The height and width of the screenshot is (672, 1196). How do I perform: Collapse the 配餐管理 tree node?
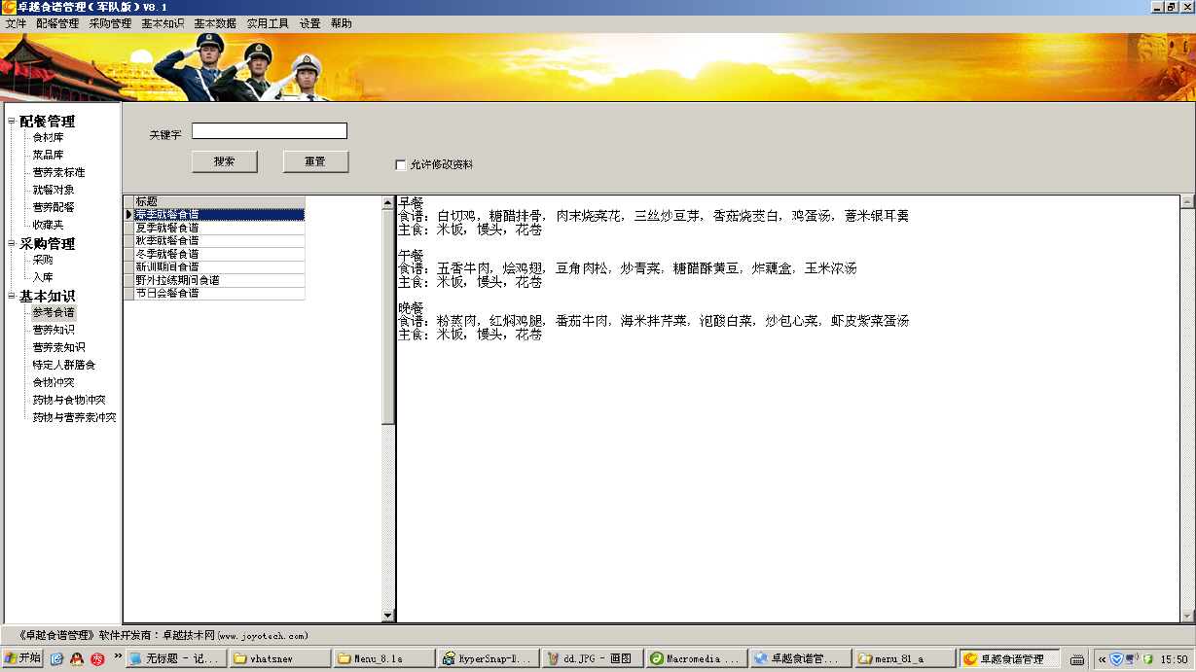click(x=12, y=122)
